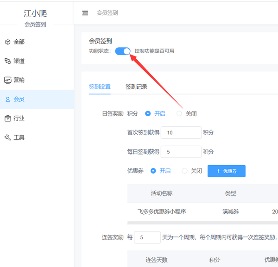Screen dimensions: 278x267
Task: Click the 会员签到 subtitle under 江小爬
Action: [35, 24]
